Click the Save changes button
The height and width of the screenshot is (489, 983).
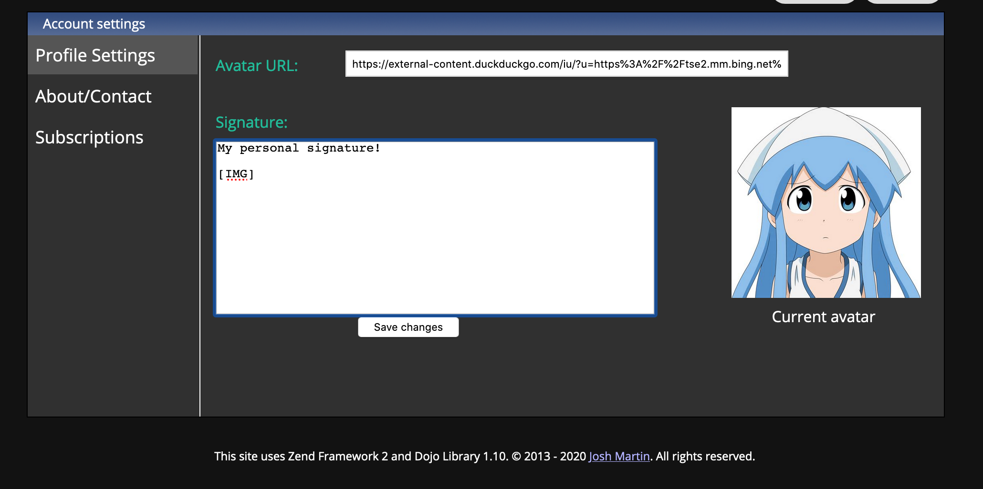pyautogui.click(x=408, y=327)
